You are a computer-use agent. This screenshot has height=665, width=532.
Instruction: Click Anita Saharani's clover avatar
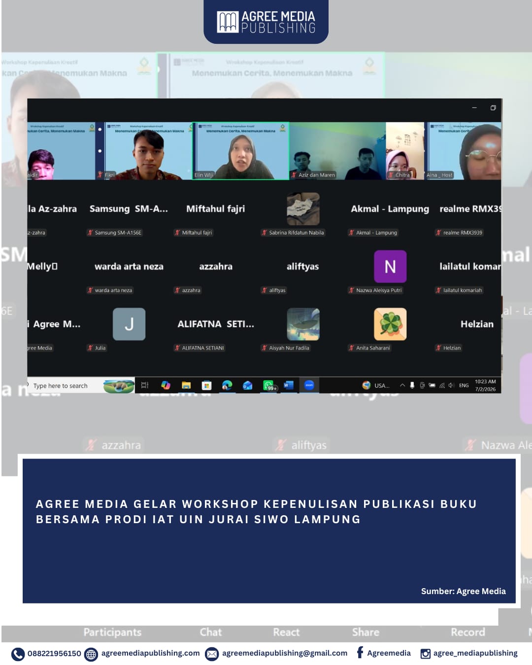[390, 324]
